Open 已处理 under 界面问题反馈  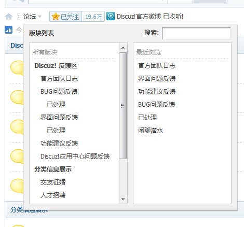(x=56, y=131)
